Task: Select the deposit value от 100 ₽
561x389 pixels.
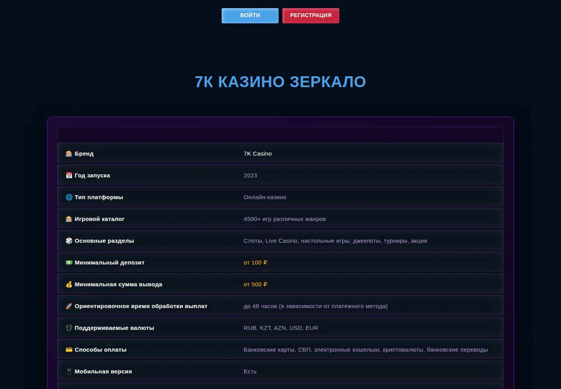Action: [x=256, y=263]
